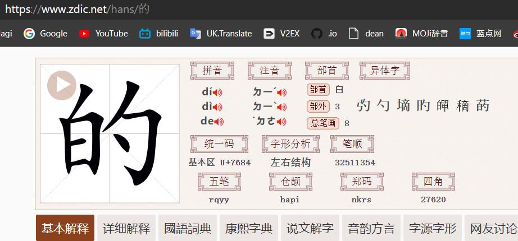Click the large 的 character image
This screenshot has width=518, height=241.
(110, 133)
